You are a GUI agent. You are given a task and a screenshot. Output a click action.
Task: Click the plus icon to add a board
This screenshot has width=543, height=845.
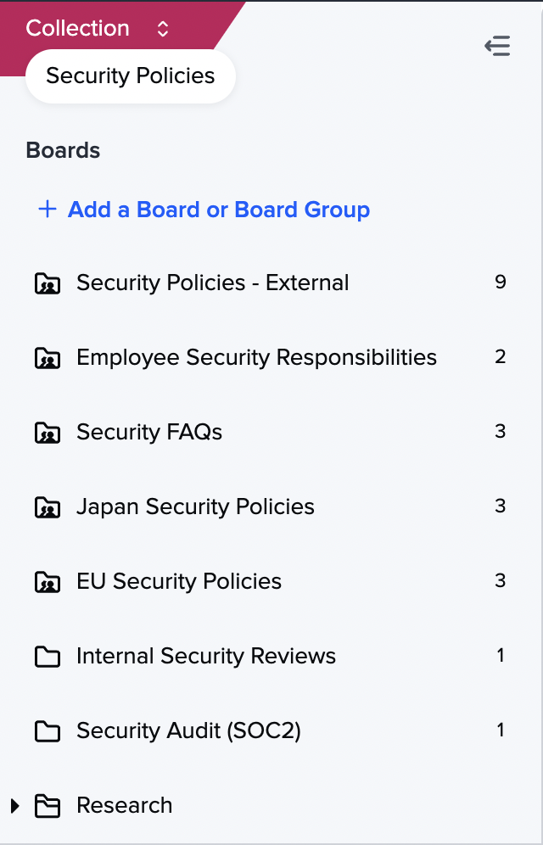pyautogui.click(x=47, y=210)
